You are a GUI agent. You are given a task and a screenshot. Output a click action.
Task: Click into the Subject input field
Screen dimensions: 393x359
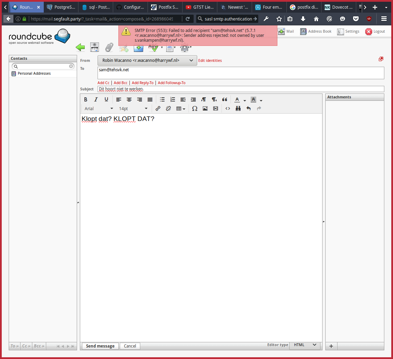click(x=241, y=89)
